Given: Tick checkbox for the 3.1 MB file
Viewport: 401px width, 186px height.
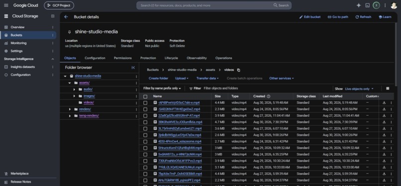Looking at the screenshot, I should (x=145, y=167).
